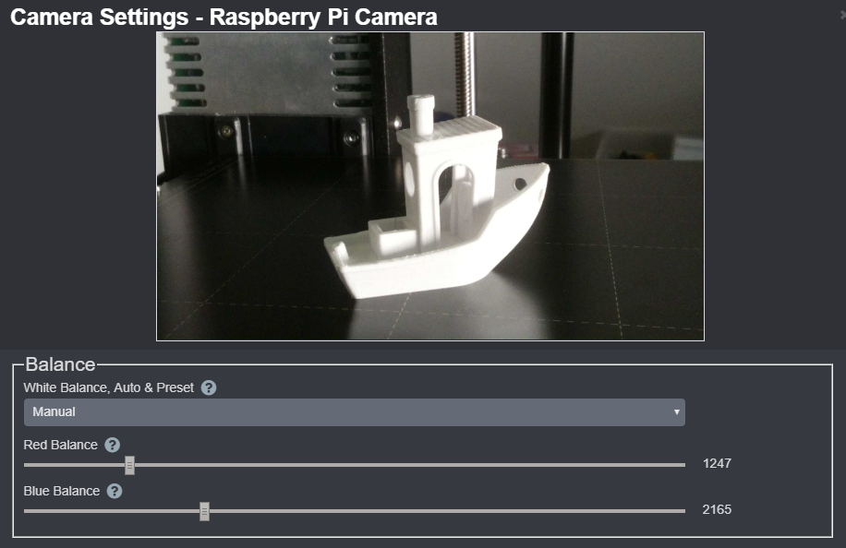Click the Camera Settings title text

pos(224,17)
